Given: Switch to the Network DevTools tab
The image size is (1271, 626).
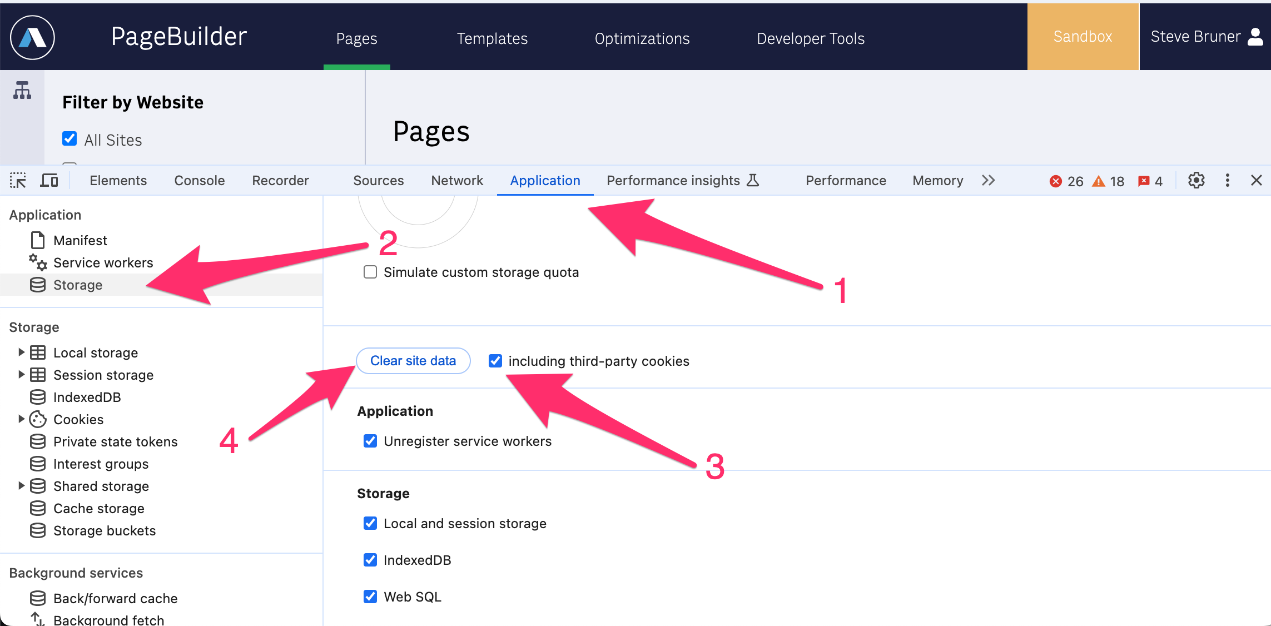Looking at the screenshot, I should [457, 181].
